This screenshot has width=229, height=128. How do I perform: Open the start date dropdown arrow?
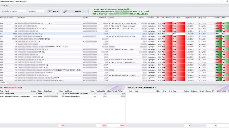25,11
